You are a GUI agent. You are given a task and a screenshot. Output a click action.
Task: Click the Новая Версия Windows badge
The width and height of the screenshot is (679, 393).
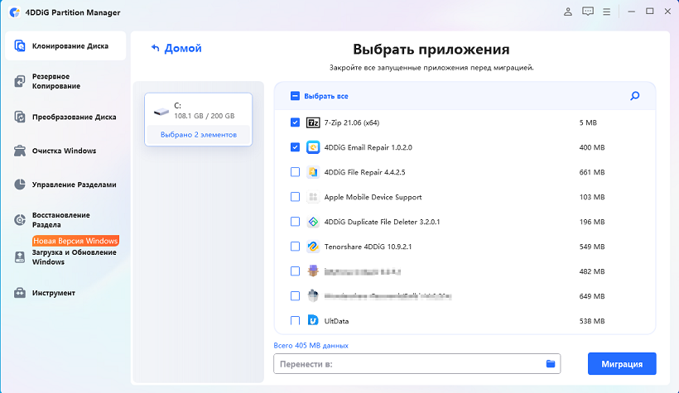click(x=75, y=241)
